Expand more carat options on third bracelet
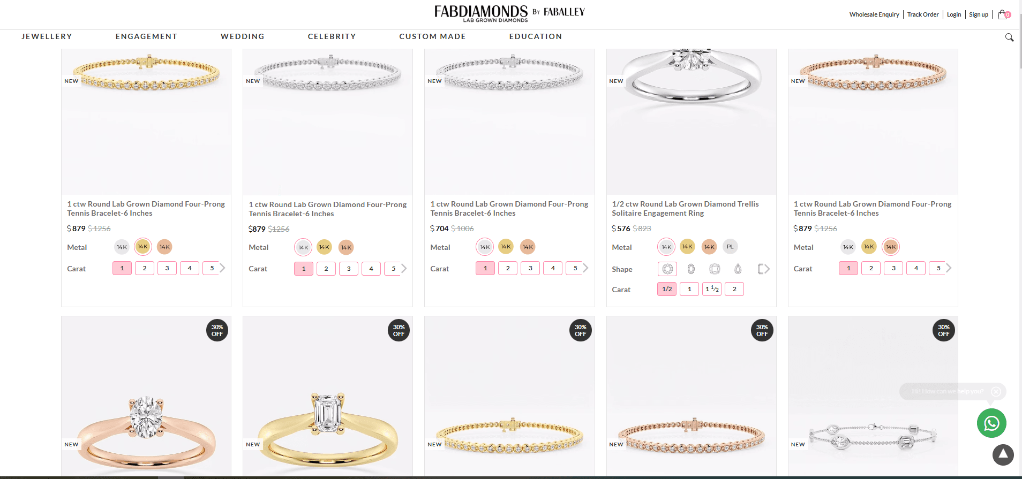1022x479 pixels. pyautogui.click(x=585, y=268)
